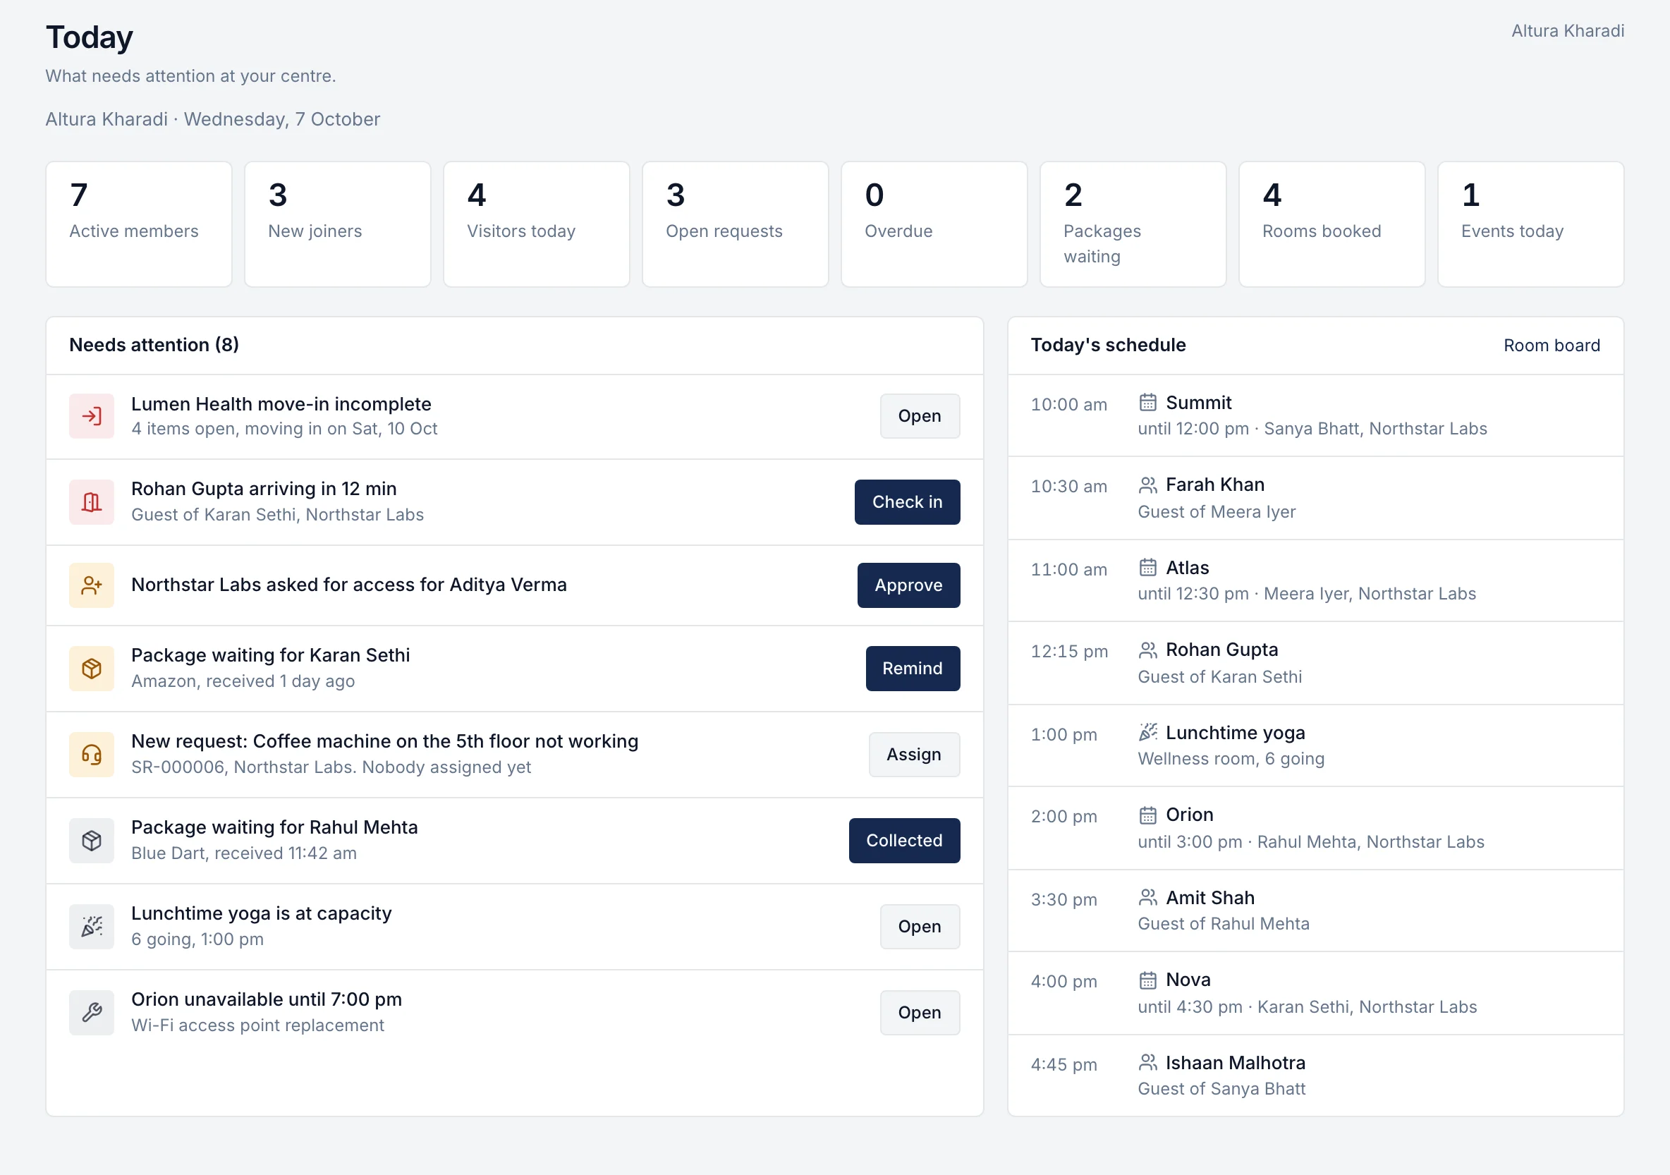This screenshot has height=1175, width=1670.
Task: Click the package icon for Rahul Mehta
Action: (92, 840)
